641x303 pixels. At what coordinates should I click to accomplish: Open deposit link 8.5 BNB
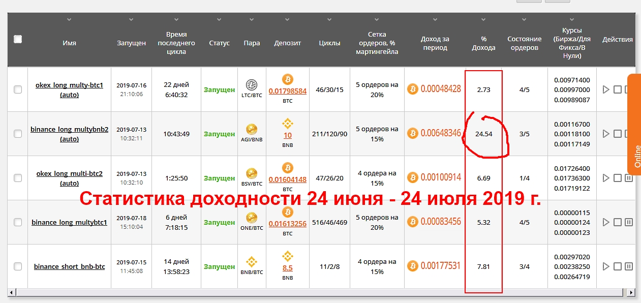(x=288, y=268)
